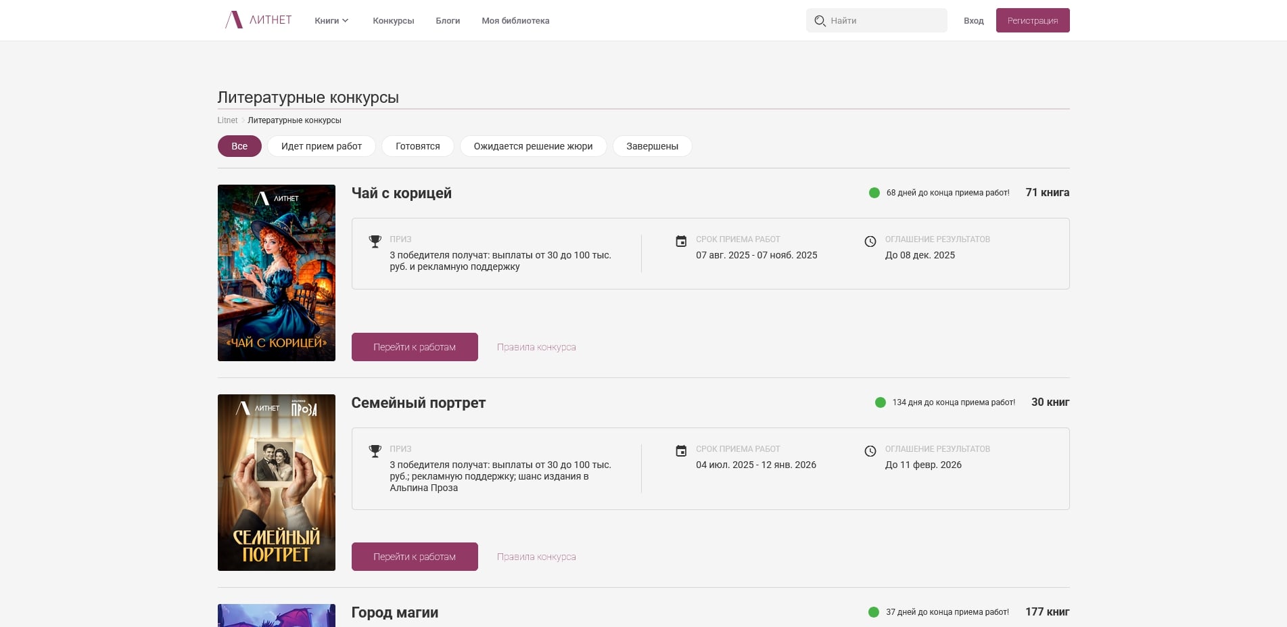Expand the Книги dropdown menu

(x=331, y=21)
